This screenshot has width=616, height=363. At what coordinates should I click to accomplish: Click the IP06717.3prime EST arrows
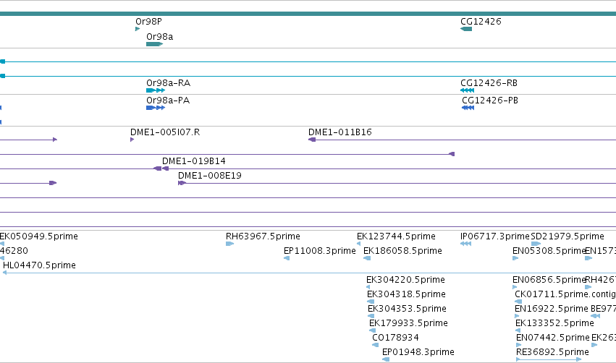pos(465,244)
